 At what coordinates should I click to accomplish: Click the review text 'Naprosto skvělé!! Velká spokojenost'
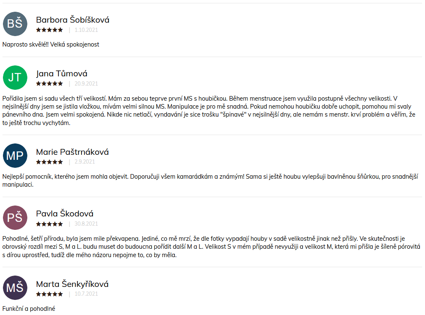51,44
